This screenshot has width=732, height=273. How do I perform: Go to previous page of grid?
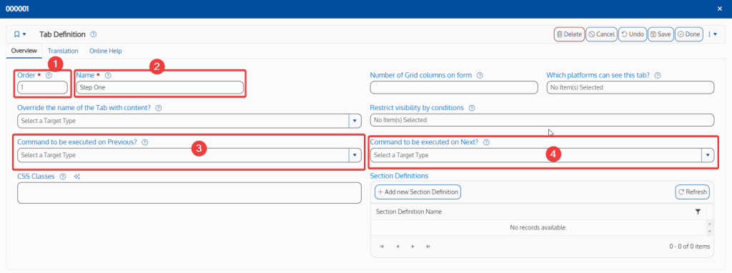pos(397,247)
